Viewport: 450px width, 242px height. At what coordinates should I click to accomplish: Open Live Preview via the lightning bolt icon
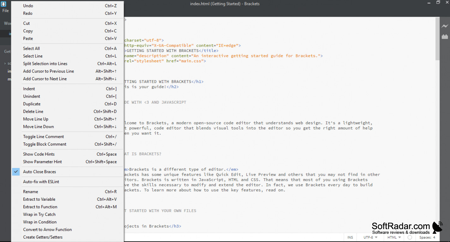point(445,26)
